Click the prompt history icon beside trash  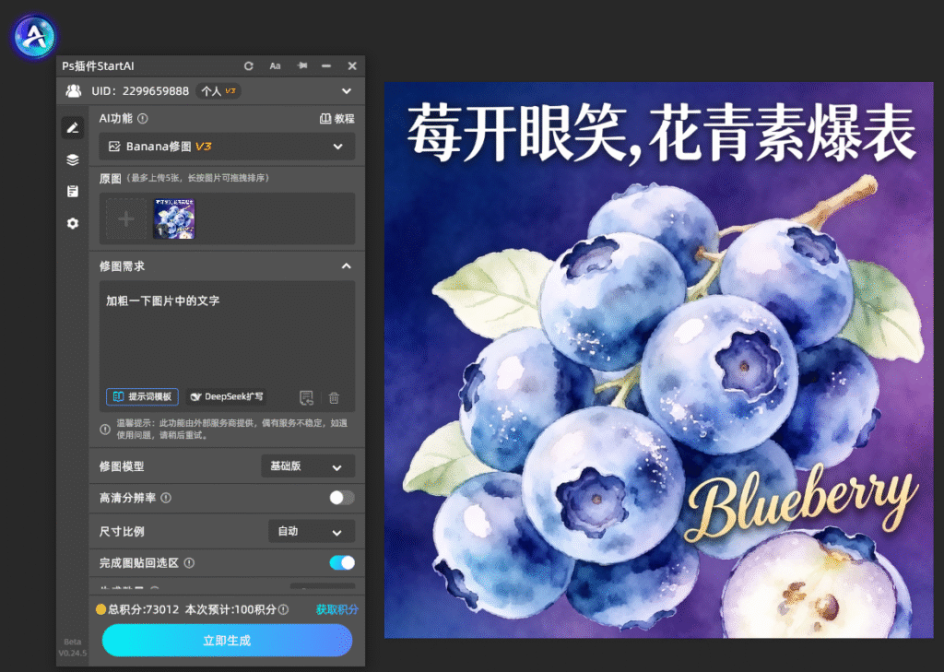[x=306, y=397]
